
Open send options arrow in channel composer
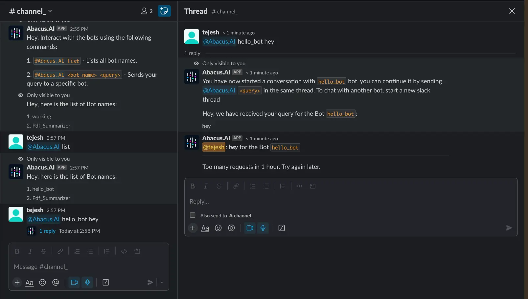click(162, 283)
